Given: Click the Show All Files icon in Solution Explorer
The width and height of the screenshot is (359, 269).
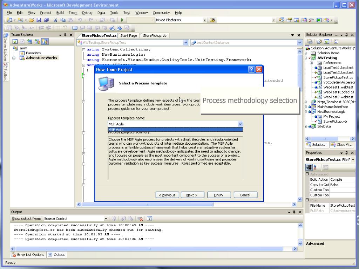Looking at the screenshot, I should [319, 42].
